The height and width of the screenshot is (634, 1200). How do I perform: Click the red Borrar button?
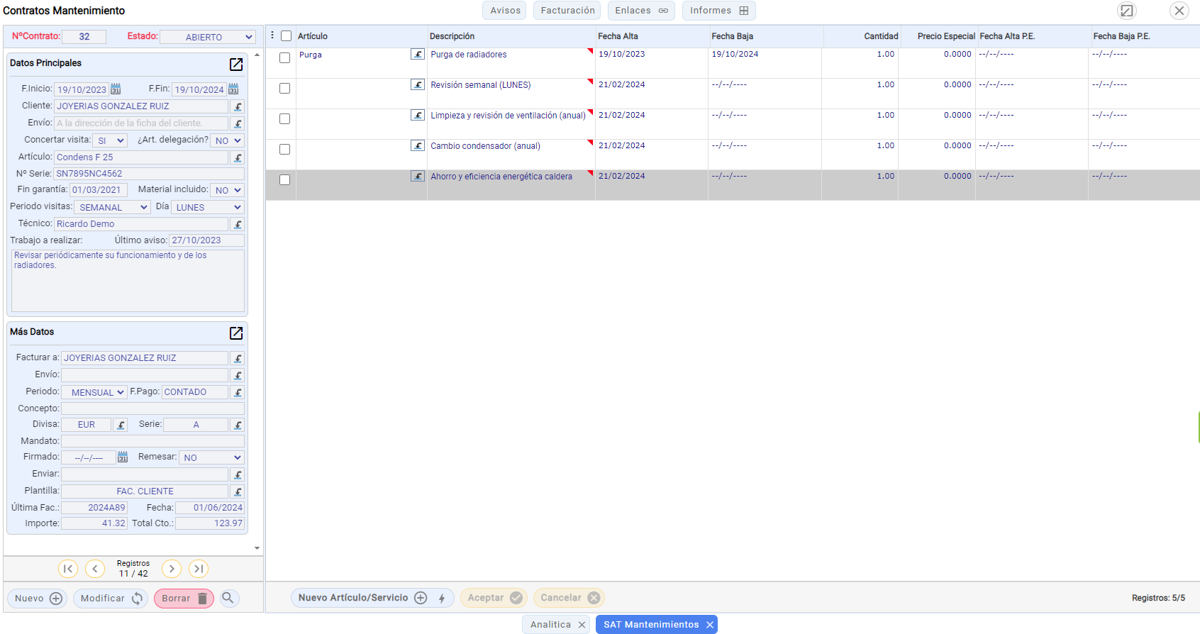[184, 599]
